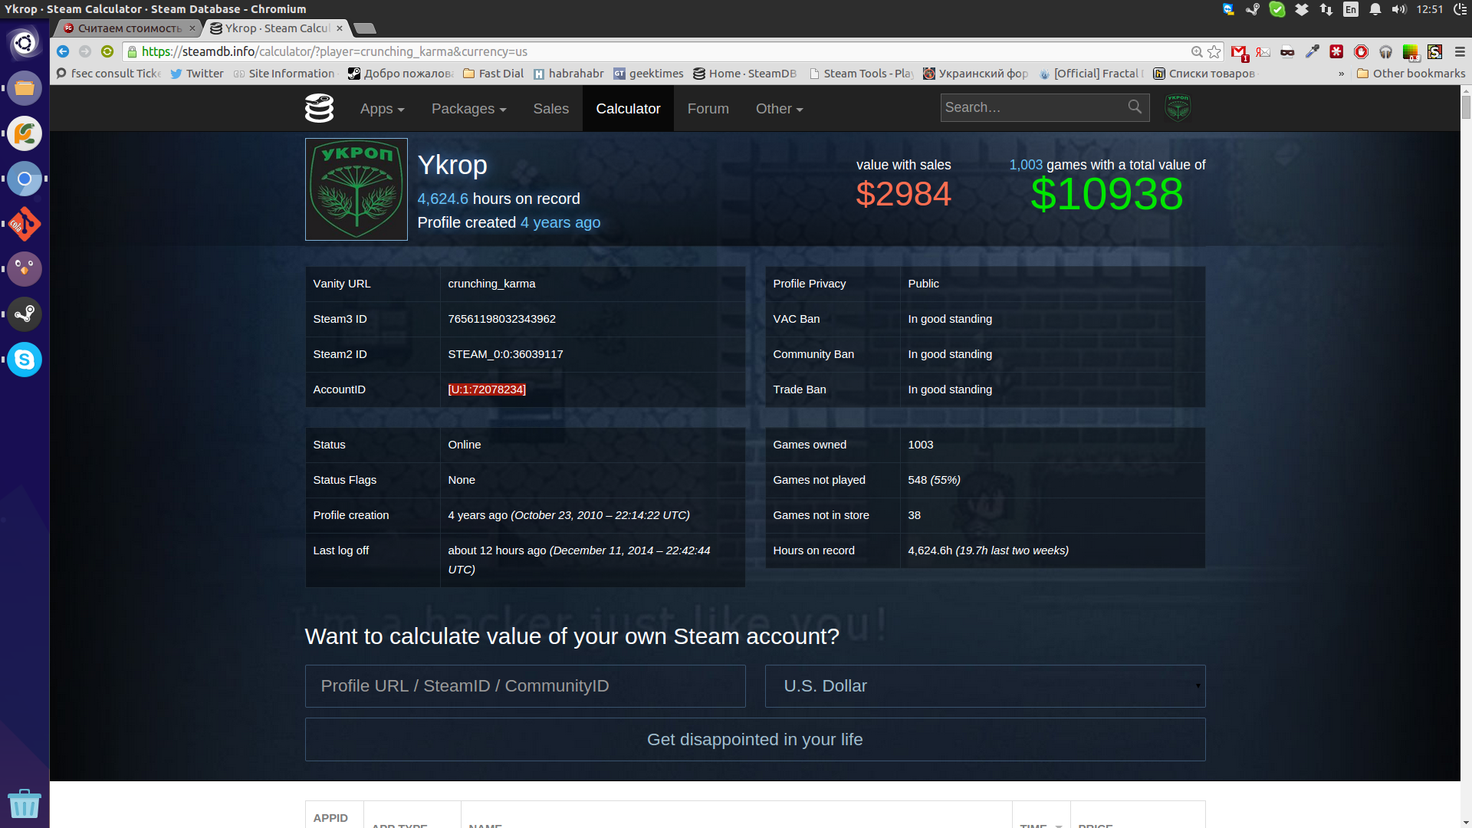Click the SteamDB logo in navbar
This screenshot has height=828, width=1472.
coord(319,108)
